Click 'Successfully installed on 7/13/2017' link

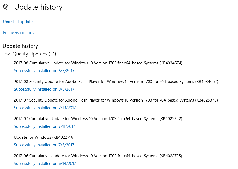pyautogui.click(x=45, y=108)
